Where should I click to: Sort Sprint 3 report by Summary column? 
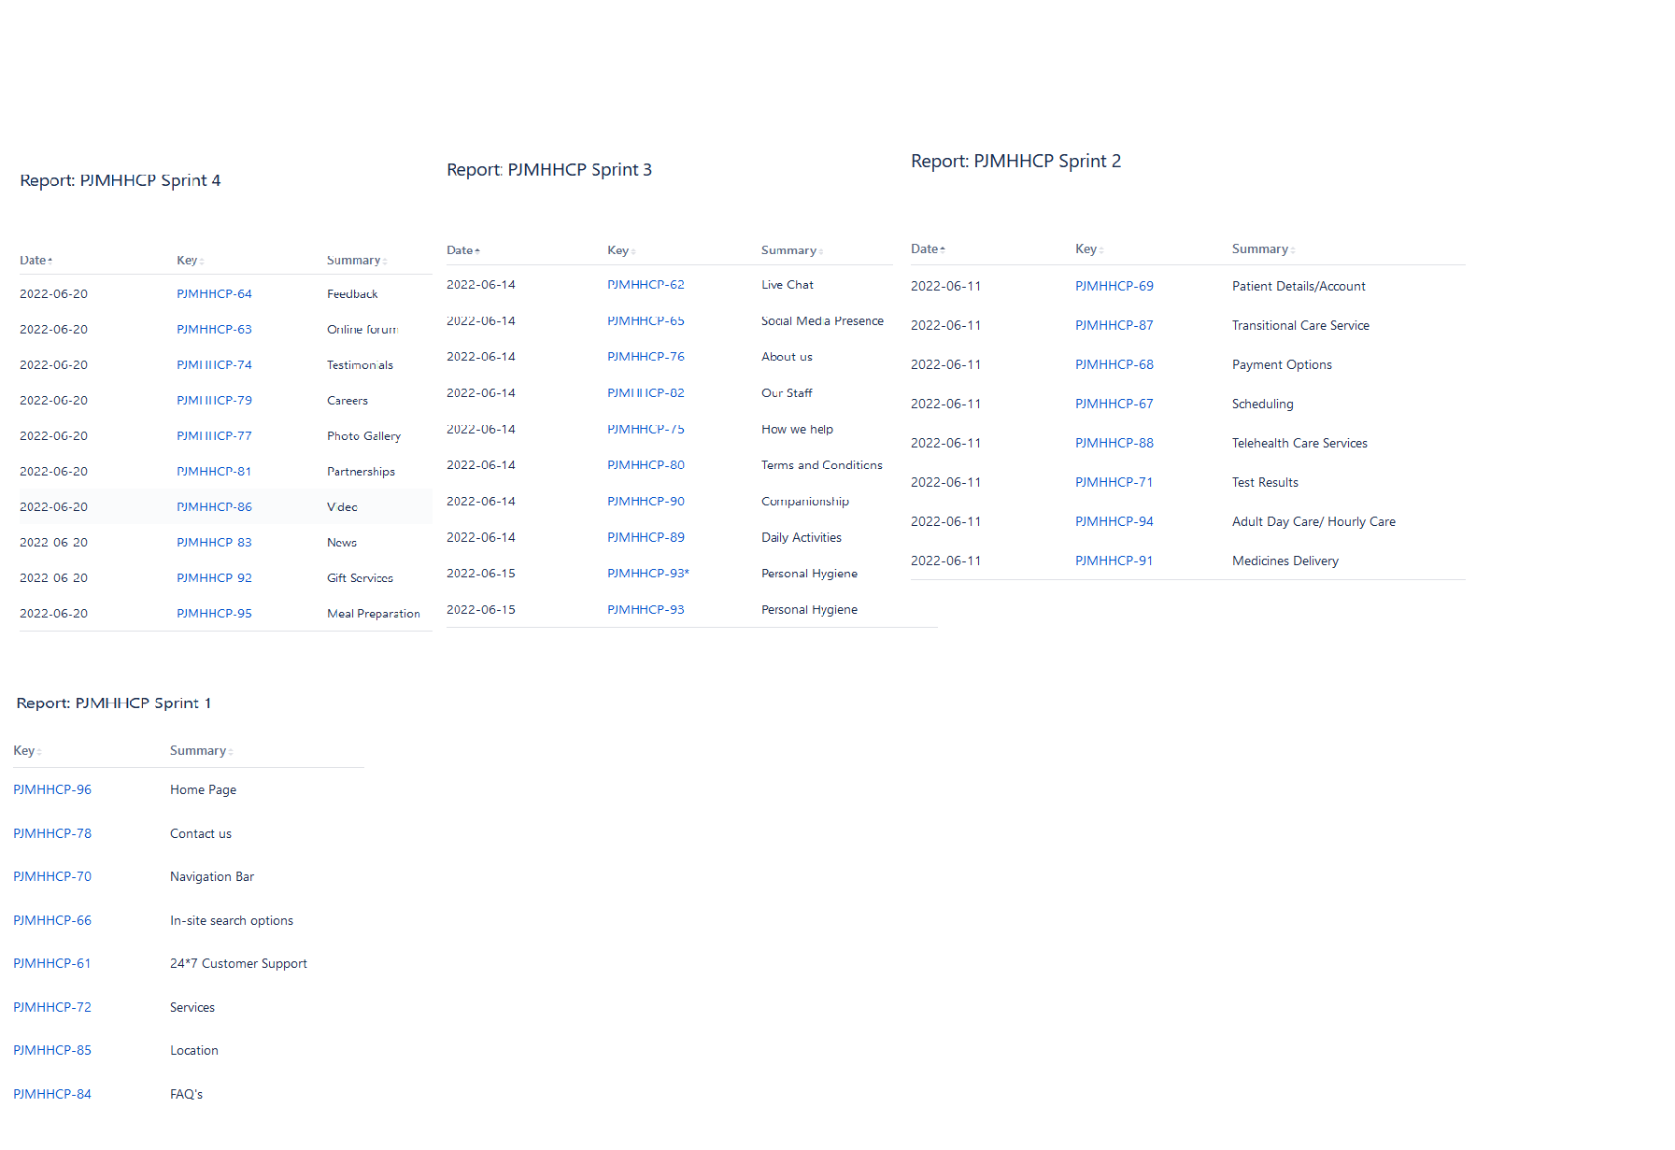click(x=791, y=250)
